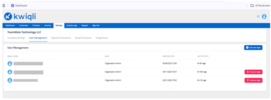The width and height of the screenshot is (271, 100).
Task: Open the browser apps grid icon
Action: pos(4,6)
